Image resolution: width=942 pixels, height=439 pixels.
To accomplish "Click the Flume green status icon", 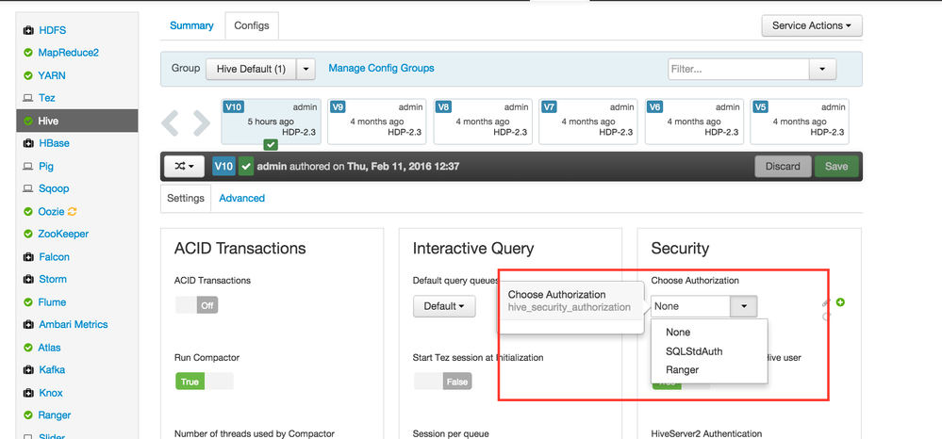I will point(27,302).
